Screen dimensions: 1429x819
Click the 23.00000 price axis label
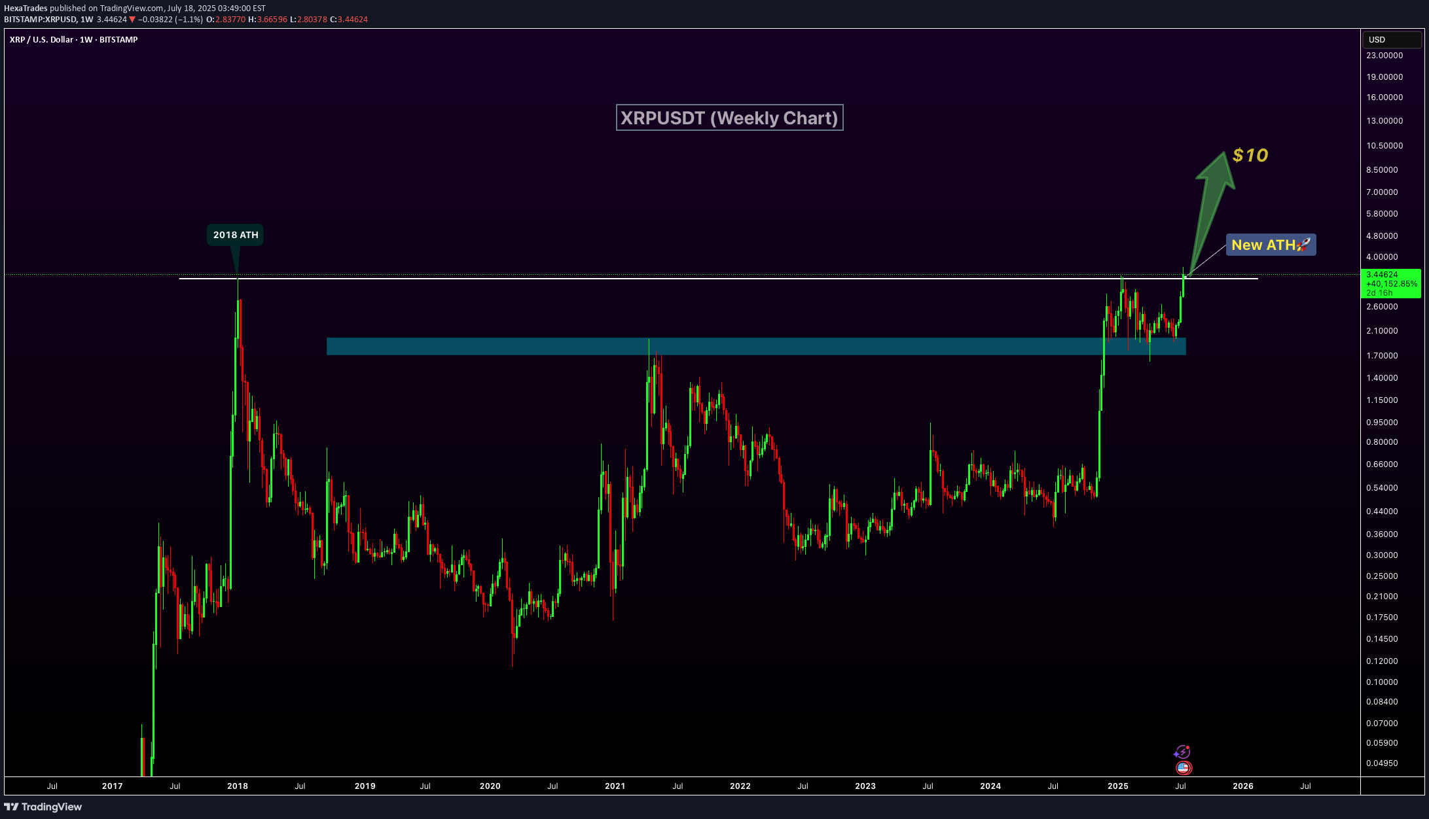tap(1384, 56)
